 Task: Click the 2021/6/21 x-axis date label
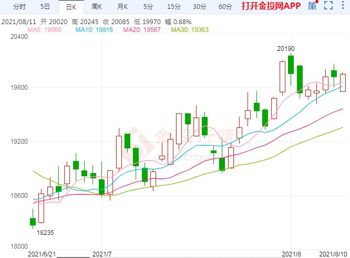[42, 254]
